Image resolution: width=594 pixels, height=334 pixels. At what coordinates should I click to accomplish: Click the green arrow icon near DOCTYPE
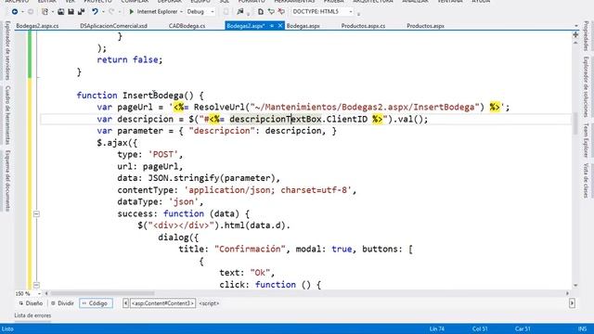(x=271, y=12)
